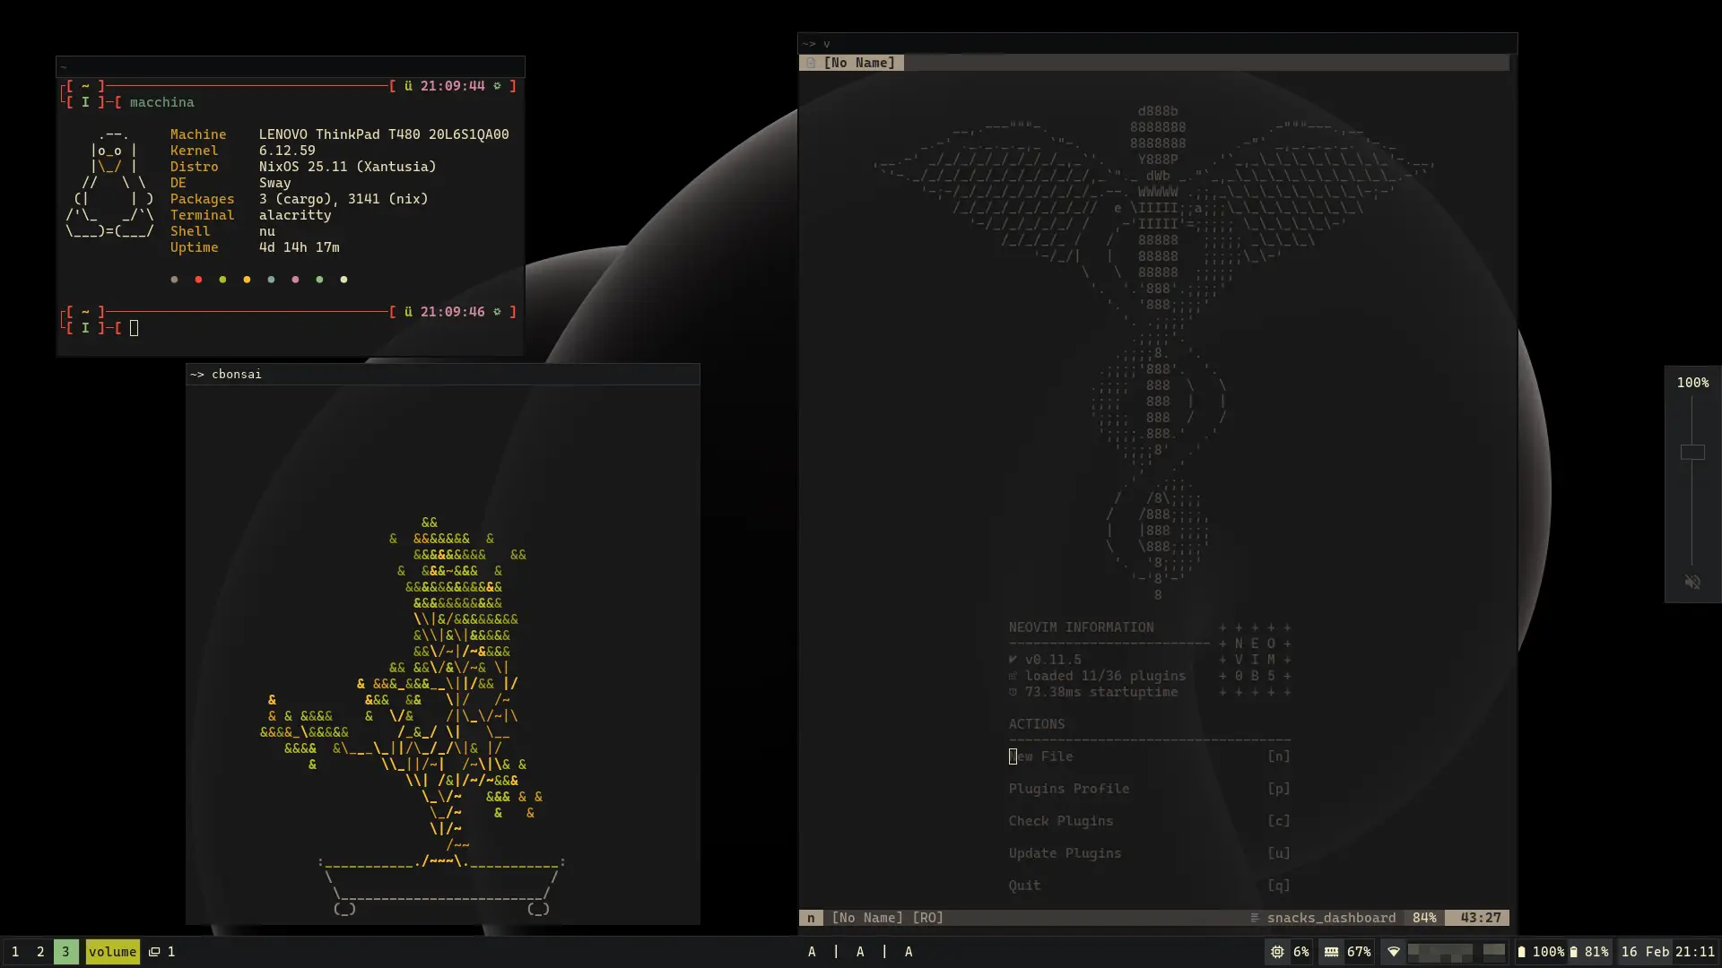Image resolution: width=1722 pixels, height=968 pixels.
Task: Select Quit from the dashboard actions
Action: coord(1023,886)
